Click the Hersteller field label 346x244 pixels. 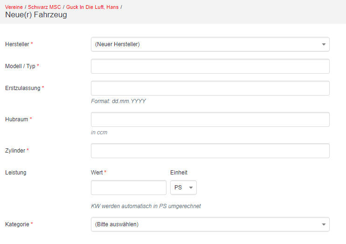tap(17, 44)
